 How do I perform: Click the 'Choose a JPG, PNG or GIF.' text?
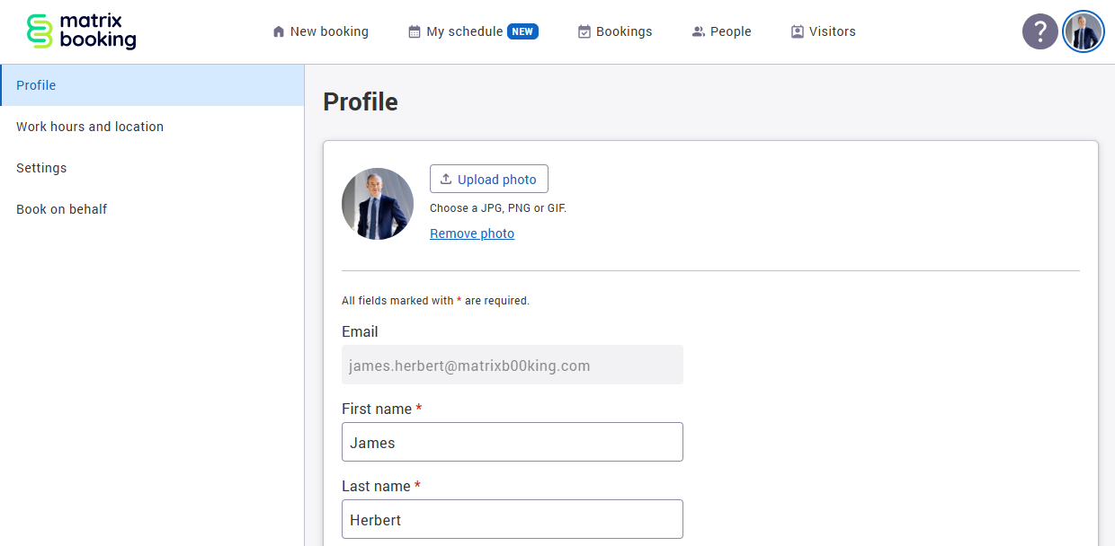[x=498, y=208]
